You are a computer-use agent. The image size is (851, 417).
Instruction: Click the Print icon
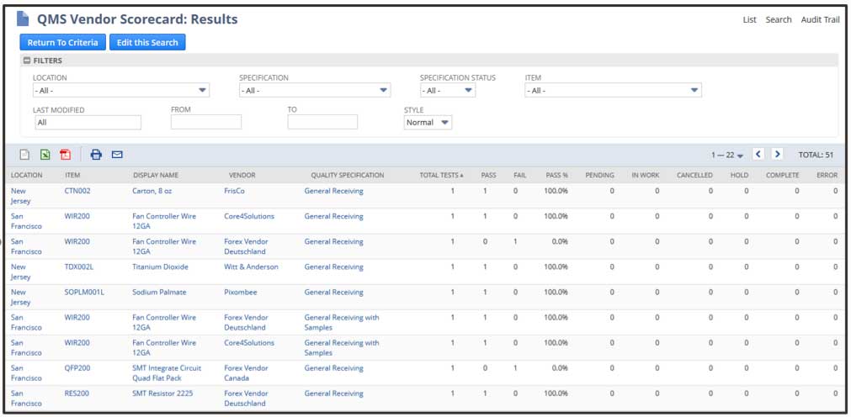pos(96,155)
